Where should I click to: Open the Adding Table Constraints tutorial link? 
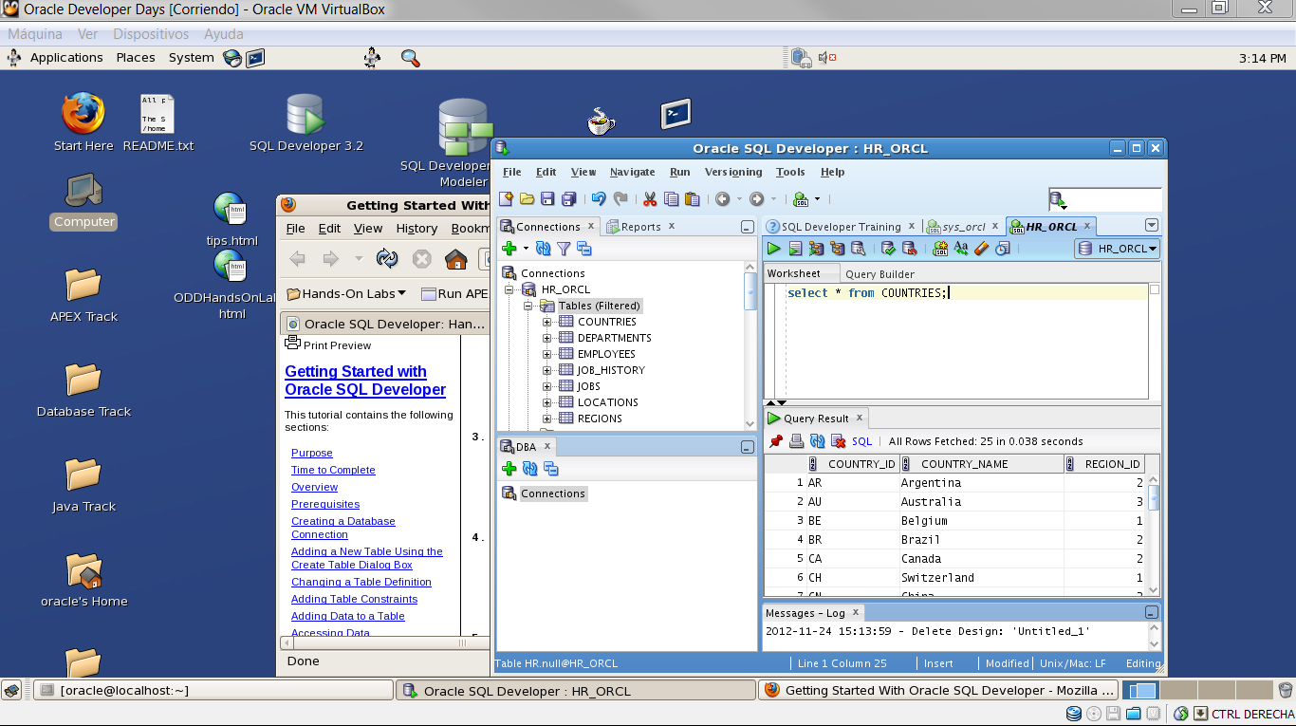click(354, 599)
